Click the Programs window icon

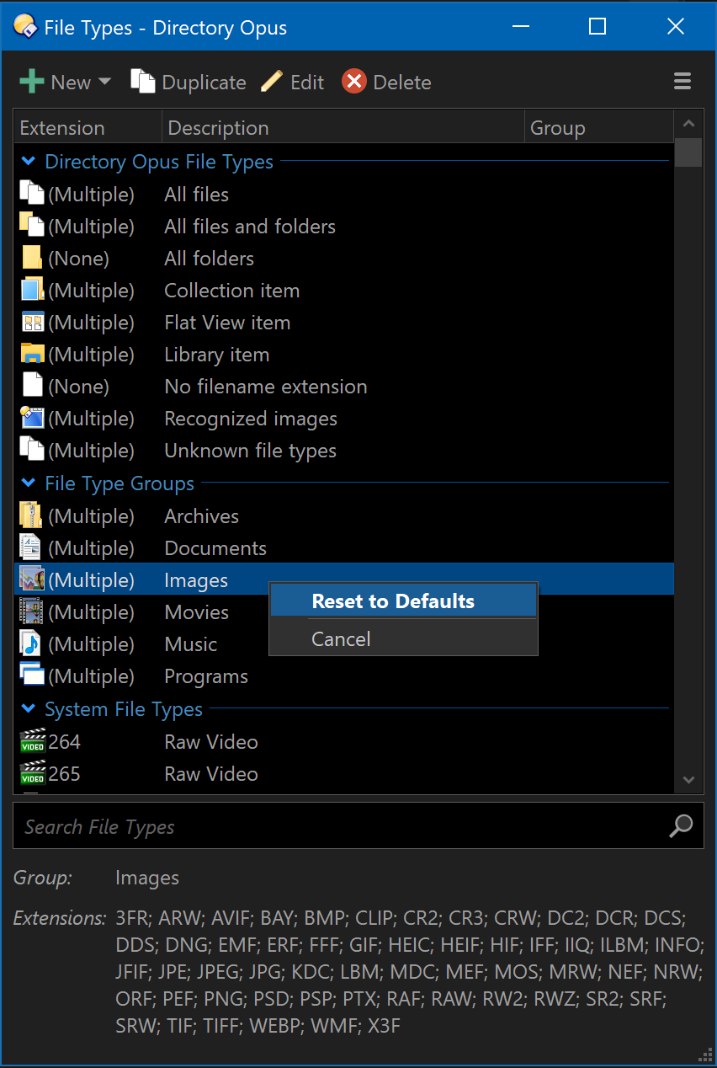(x=32, y=676)
